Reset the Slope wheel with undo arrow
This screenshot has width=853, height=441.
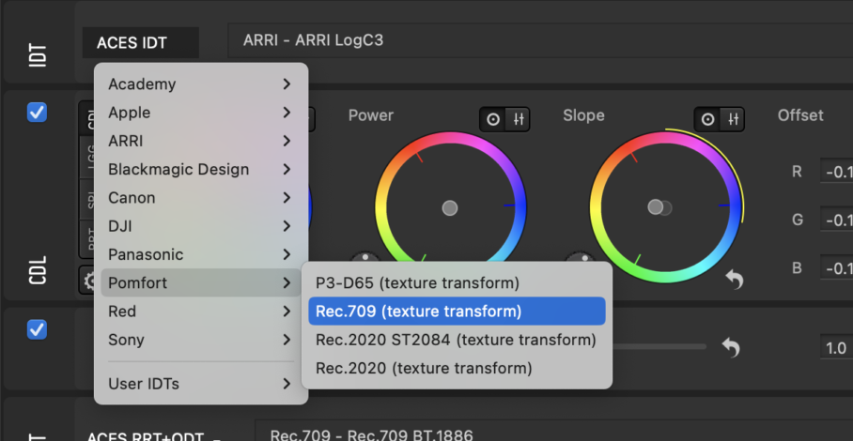pos(735,280)
